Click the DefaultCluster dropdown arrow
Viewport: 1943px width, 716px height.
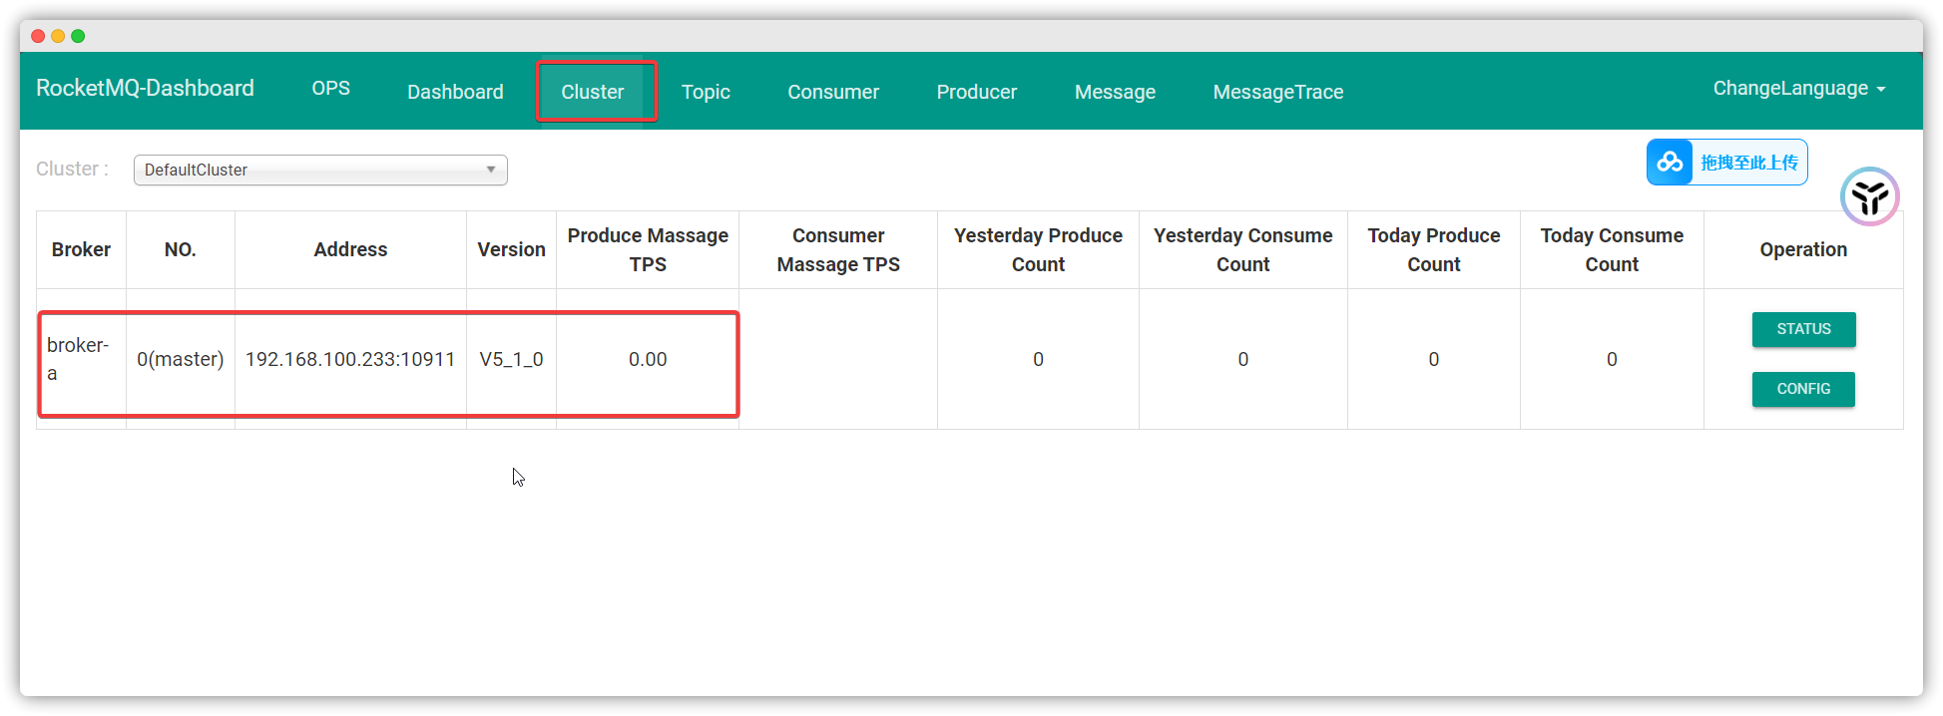[490, 170]
